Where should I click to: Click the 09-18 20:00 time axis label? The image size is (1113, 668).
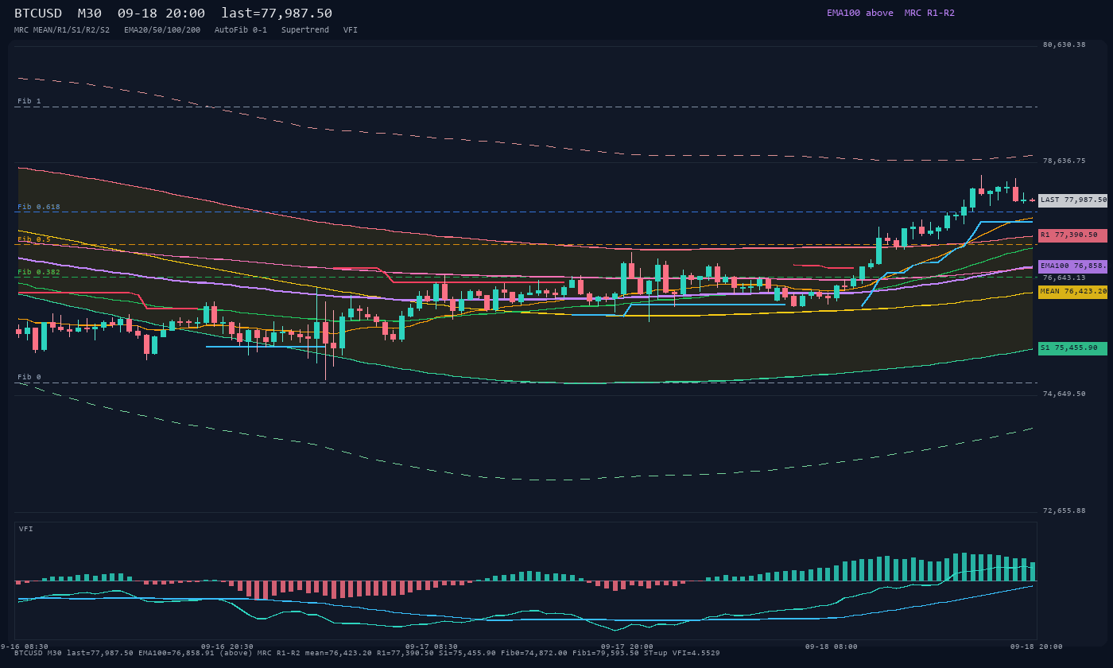(1037, 647)
